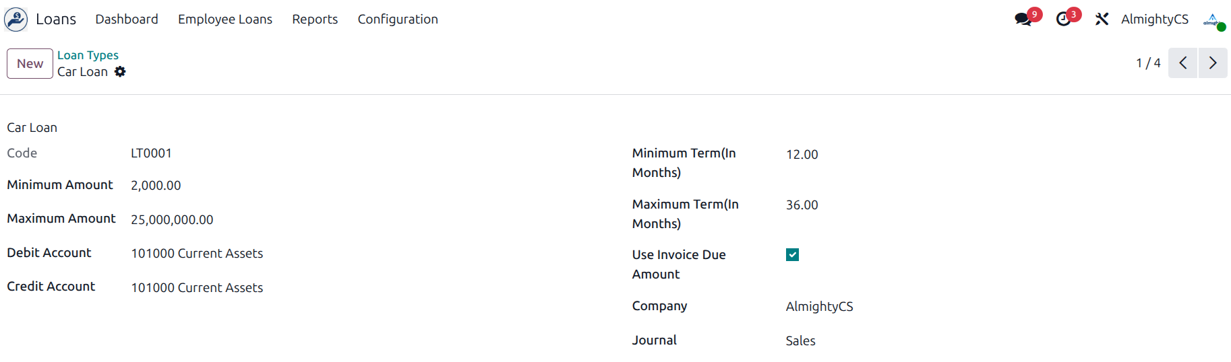1231x362 pixels.
Task: Open the Credit Account dropdown field
Action: 197,288
